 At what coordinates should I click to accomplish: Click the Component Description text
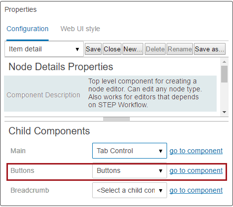[x=43, y=95]
